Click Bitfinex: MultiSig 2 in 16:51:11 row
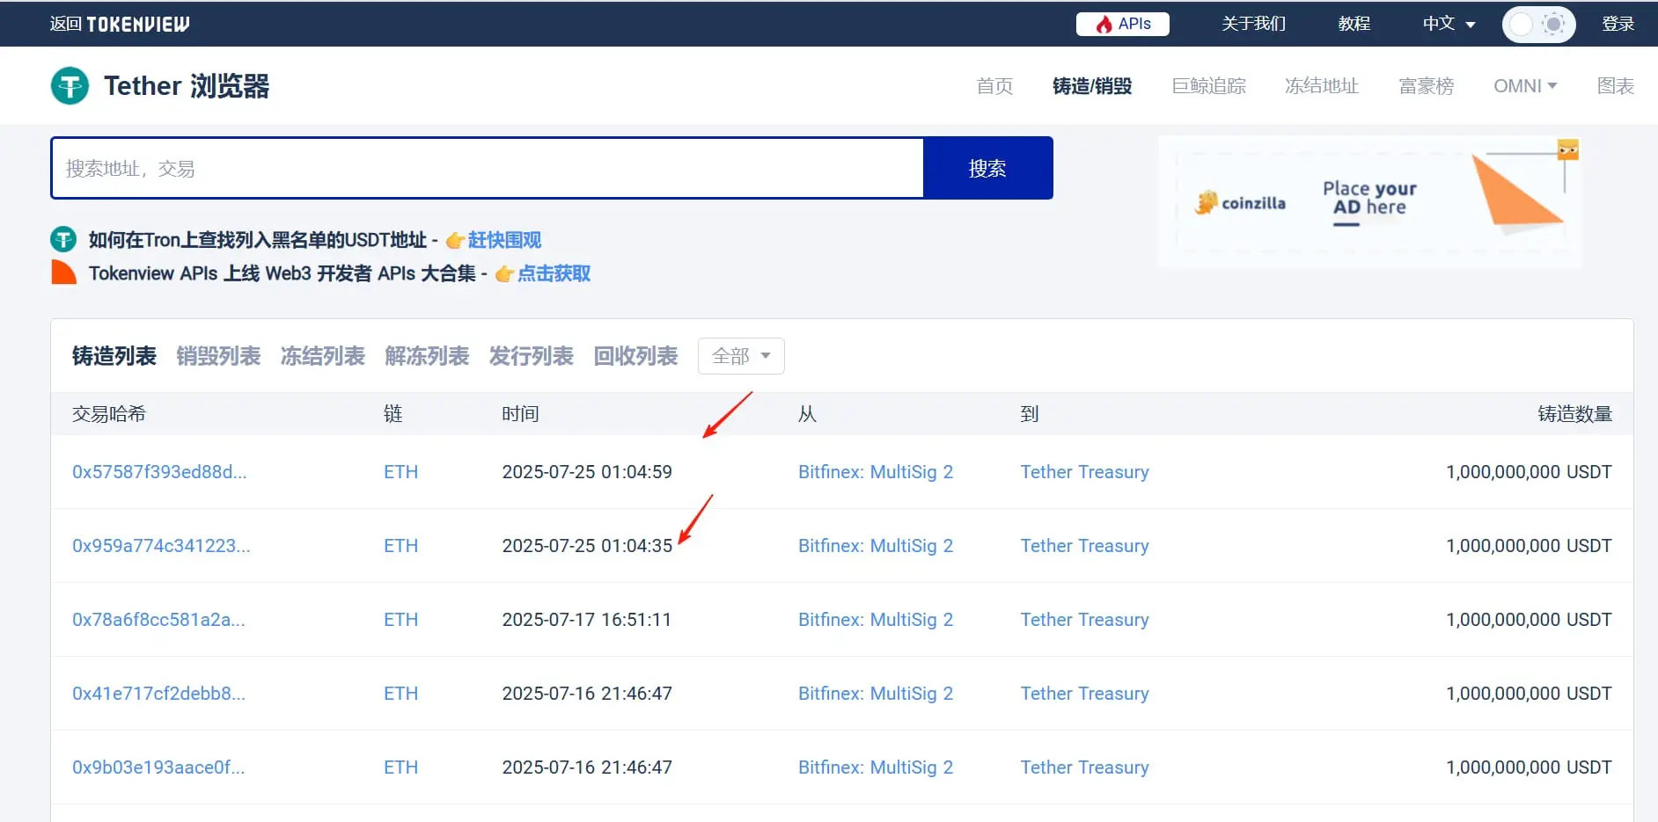This screenshot has height=822, width=1658. [x=876, y=620]
